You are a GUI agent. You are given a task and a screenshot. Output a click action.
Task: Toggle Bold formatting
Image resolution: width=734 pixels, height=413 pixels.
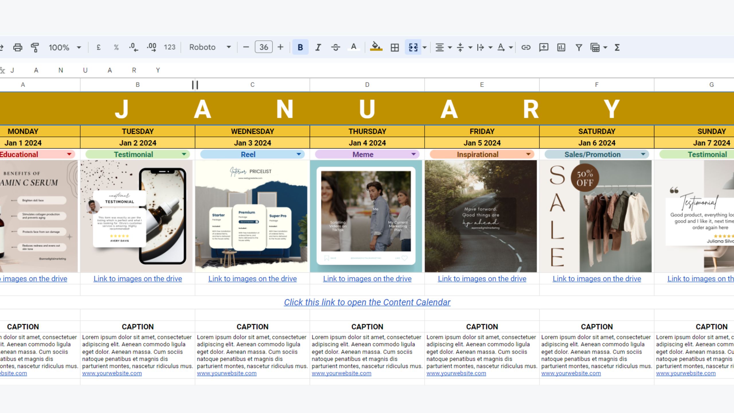tap(300, 47)
